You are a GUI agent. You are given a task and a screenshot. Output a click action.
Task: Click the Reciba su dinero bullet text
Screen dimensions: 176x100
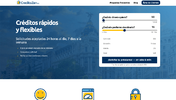(x=34, y=56)
